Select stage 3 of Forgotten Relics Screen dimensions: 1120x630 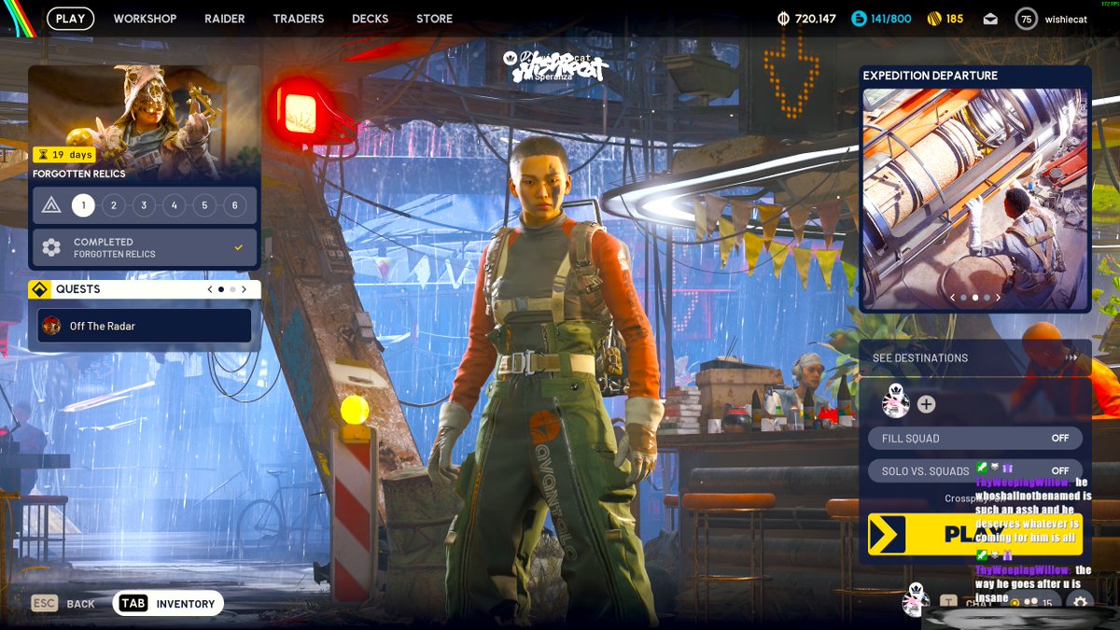[144, 205]
